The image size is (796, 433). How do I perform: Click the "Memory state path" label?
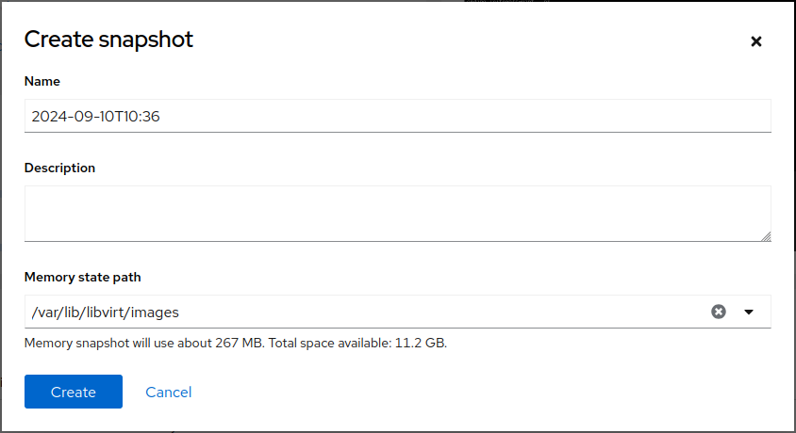[83, 278]
